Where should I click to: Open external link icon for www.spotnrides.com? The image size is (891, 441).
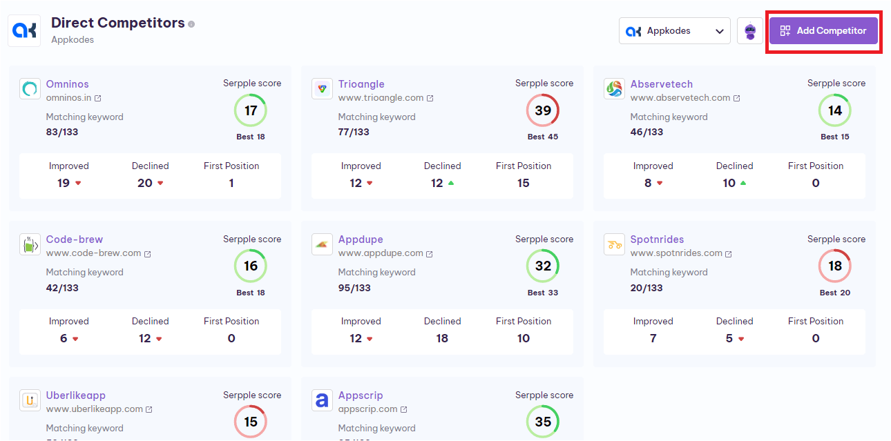pyautogui.click(x=729, y=254)
